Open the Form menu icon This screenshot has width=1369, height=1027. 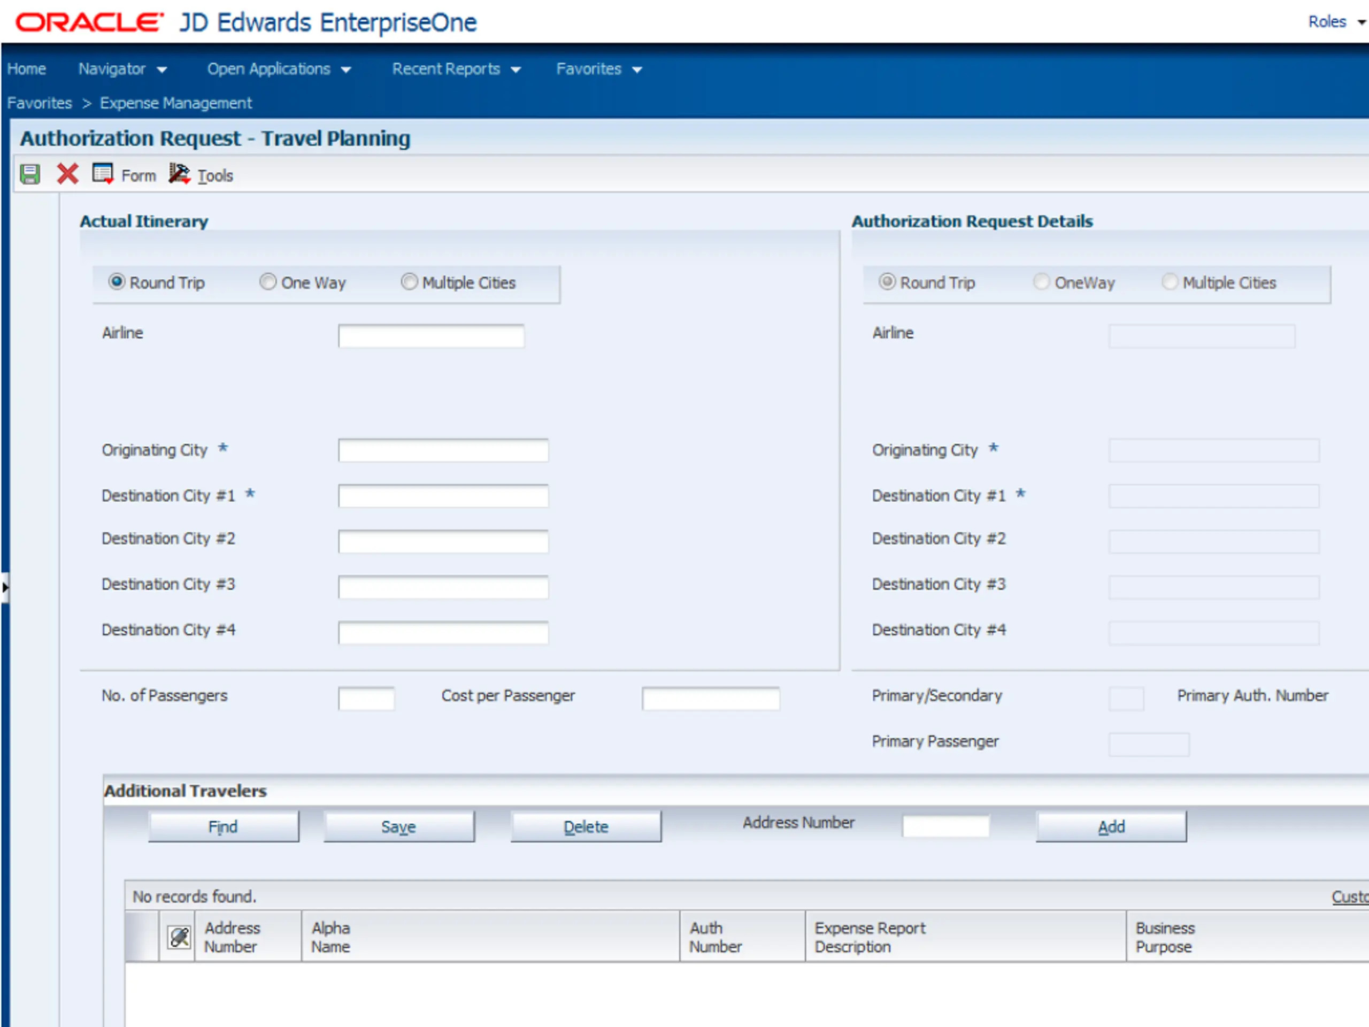point(103,174)
